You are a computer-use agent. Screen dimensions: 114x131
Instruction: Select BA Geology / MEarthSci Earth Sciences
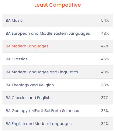42,111
